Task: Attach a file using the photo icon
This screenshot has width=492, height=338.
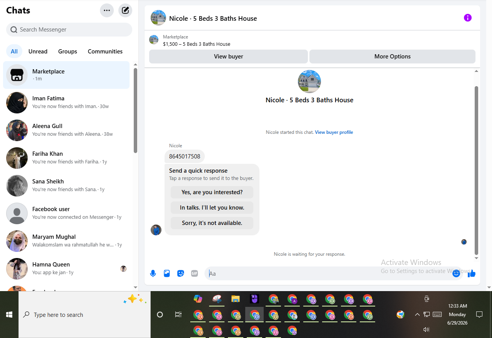Action: point(167,273)
